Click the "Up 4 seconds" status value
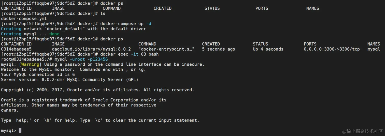The image size is (385, 136). click(x=268, y=49)
